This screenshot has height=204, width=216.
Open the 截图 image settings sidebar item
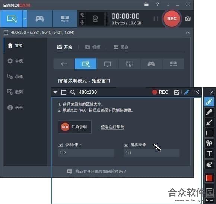[15, 92]
